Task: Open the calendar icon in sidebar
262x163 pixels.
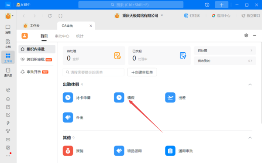Action: (8, 107)
